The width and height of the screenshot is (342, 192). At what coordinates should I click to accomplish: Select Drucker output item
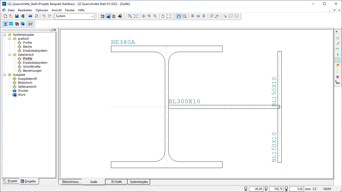tap(23, 91)
